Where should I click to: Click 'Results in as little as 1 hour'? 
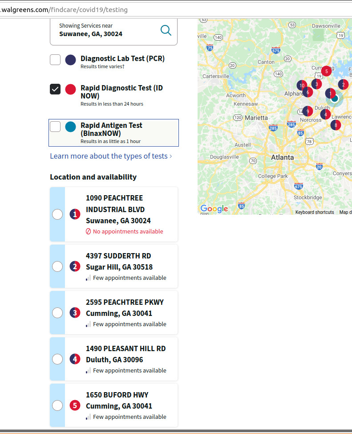pyautogui.click(x=111, y=141)
